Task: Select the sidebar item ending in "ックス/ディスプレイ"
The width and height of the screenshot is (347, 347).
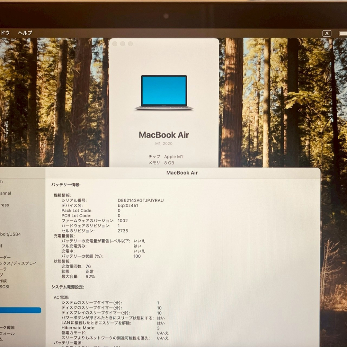Action: tap(18, 263)
